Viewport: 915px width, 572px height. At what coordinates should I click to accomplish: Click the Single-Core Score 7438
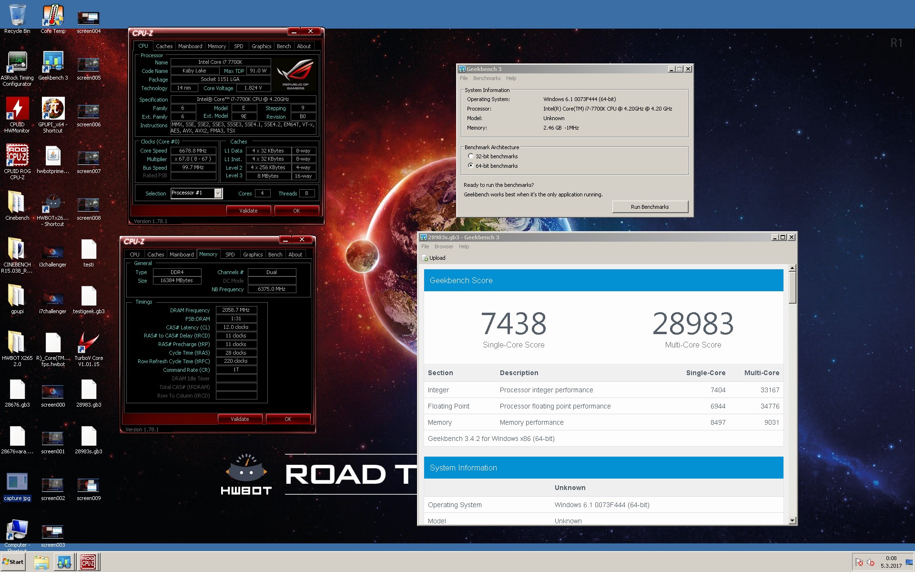(x=513, y=324)
